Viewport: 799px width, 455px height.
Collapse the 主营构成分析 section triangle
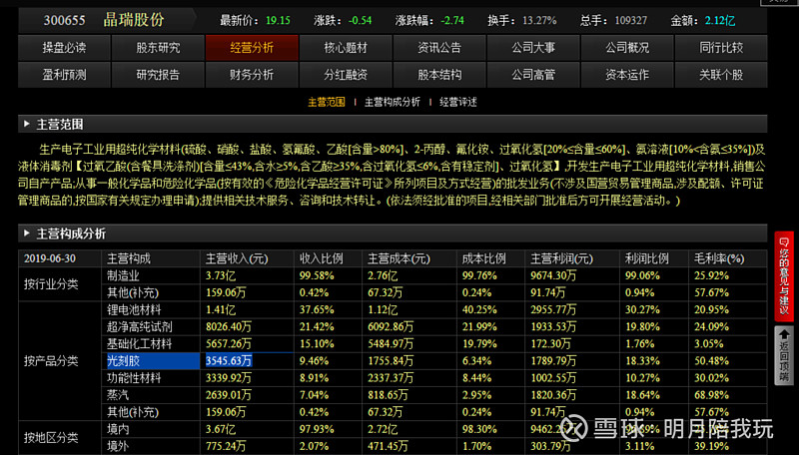[27, 233]
